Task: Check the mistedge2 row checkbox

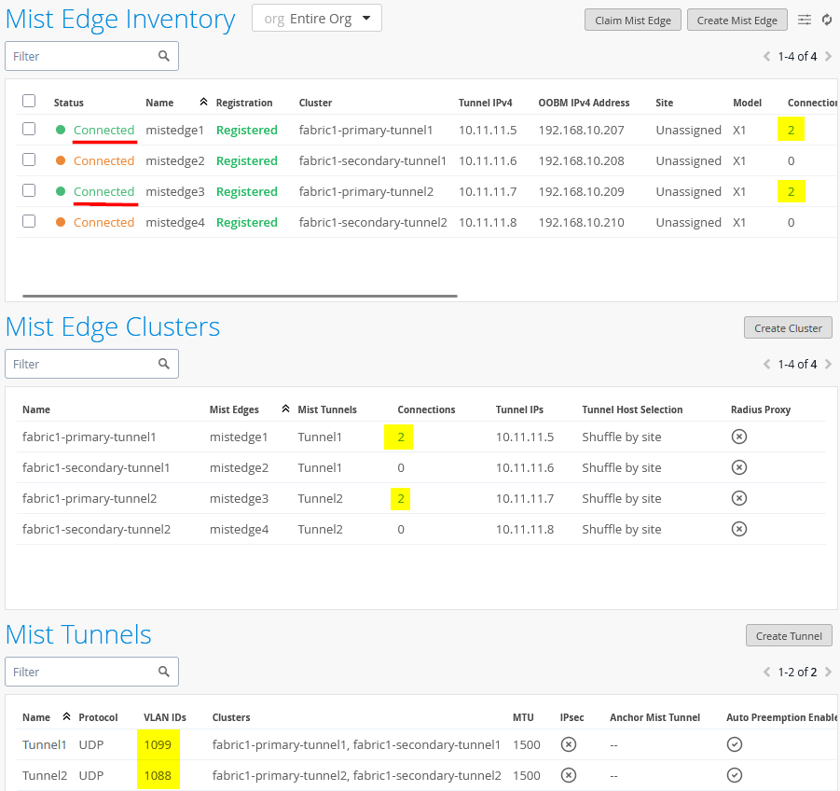Action: (x=29, y=160)
